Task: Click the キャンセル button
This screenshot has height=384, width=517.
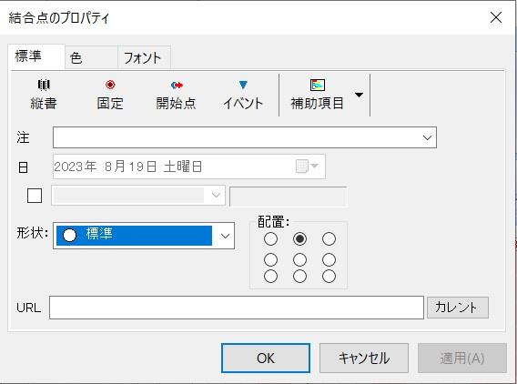Action: (364, 358)
